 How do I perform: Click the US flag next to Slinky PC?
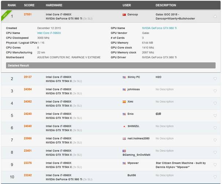(124, 77)
